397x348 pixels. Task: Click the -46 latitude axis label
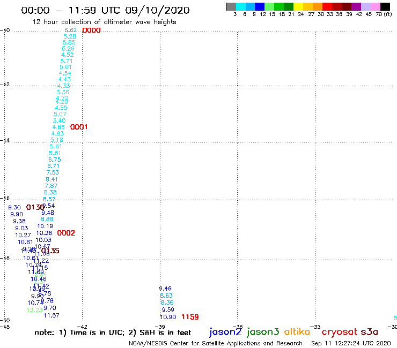click(5, 199)
